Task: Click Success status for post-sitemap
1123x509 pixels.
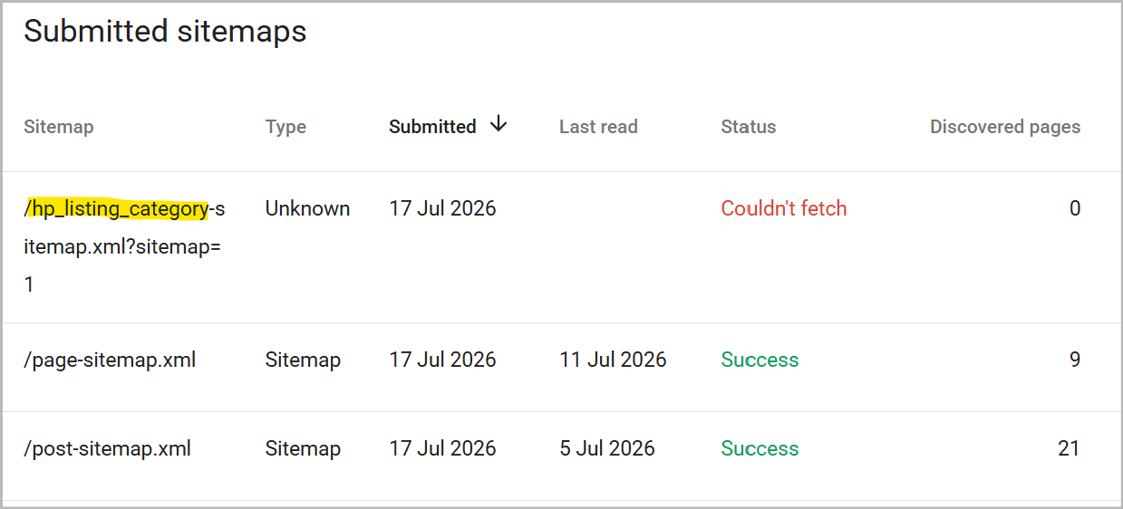Action: tap(760, 448)
